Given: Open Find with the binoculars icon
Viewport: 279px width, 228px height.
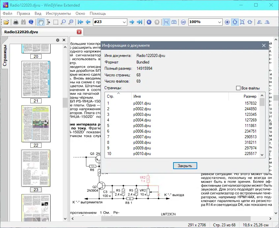Looking at the screenshot, I should point(23,22).
